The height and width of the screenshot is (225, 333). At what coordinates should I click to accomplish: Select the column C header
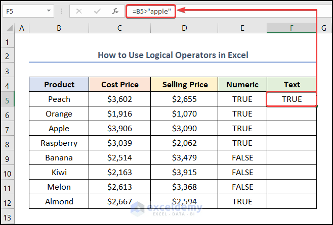click(119, 28)
